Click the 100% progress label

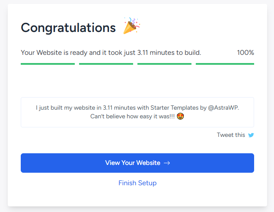[245, 53]
